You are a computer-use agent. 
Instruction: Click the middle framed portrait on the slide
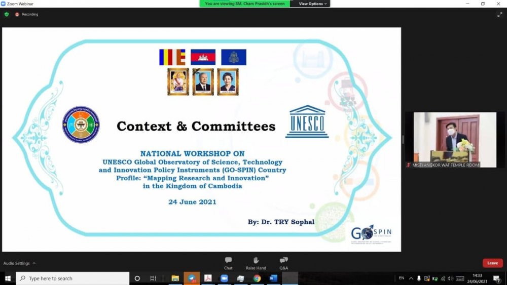pos(203,82)
